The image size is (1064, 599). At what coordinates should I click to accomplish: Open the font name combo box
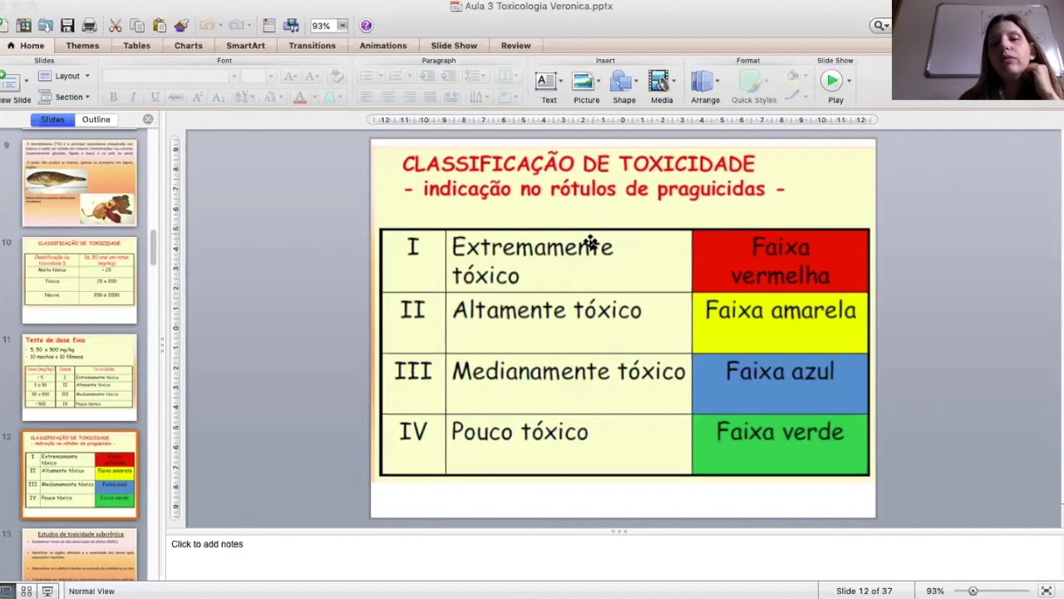click(170, 76)
